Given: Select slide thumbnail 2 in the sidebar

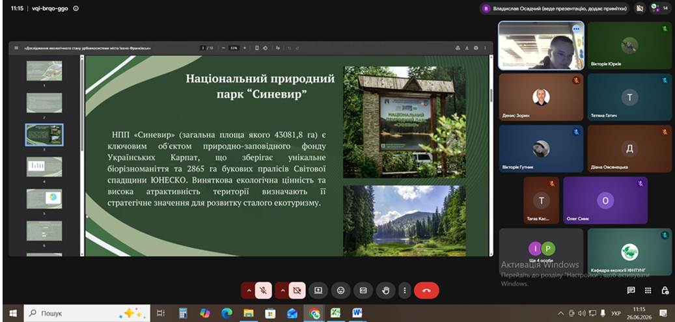Looking at the screenshot, I should [44, 103].
